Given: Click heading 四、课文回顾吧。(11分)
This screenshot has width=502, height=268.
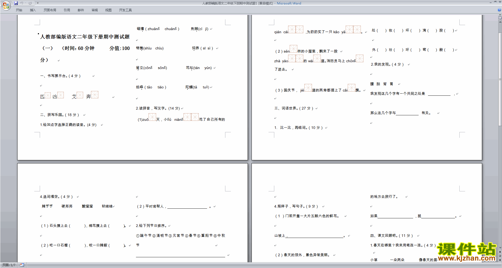Looking at the screenshot, I should [392, 236].
